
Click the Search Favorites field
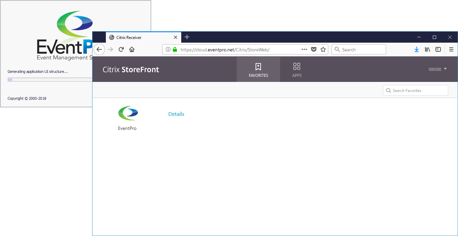pyautogui.click(x=416, y=90)
